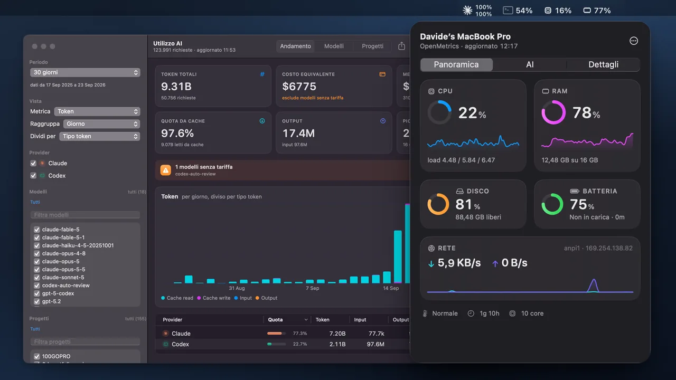The image size is (676, 380).
Task: Click the battery icon in Batteria card
Action: 575,191
